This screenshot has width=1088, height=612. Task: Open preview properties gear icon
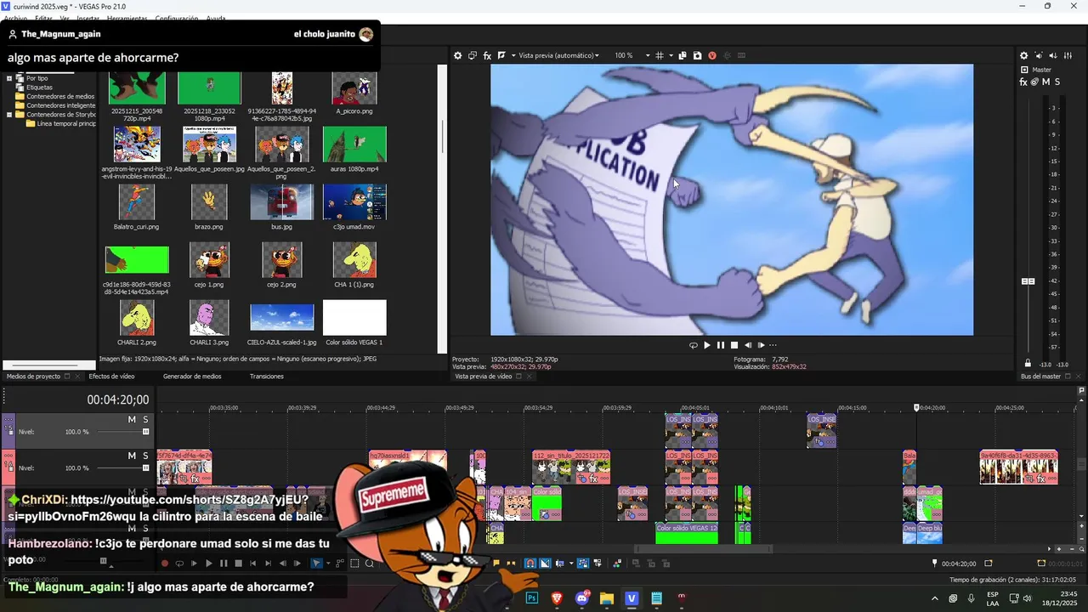(x=457, y=55)
